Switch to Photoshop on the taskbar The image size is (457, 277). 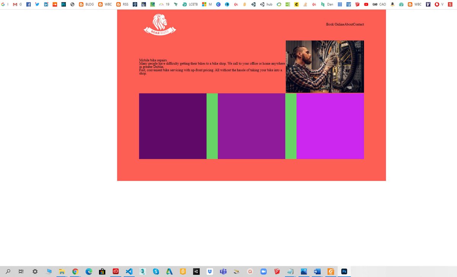[x=344, y=271]
